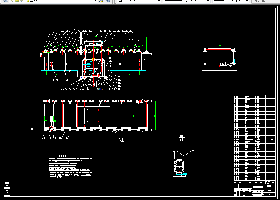Screen dimensions: 280x200
Task: Open the Layer Properties Manager icon
Action: pos(6,1)
